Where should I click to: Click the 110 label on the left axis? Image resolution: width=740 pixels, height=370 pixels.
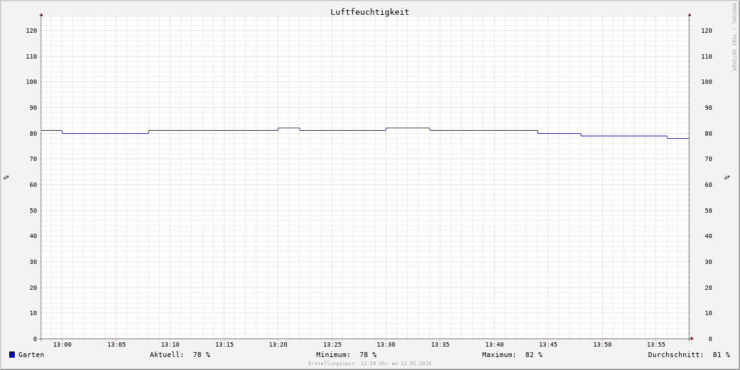click(31, 56)
